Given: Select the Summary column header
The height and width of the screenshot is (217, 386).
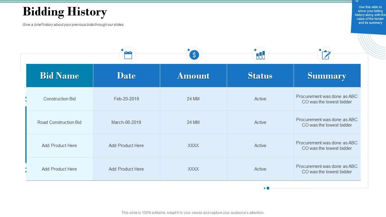Looking at the screenshot, I should (x=327, y=76).
